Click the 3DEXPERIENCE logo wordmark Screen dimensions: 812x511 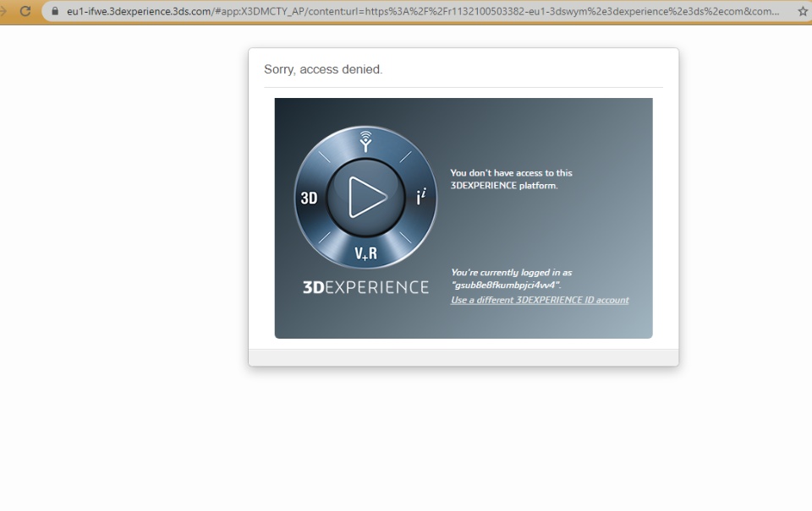coord(365,287)
